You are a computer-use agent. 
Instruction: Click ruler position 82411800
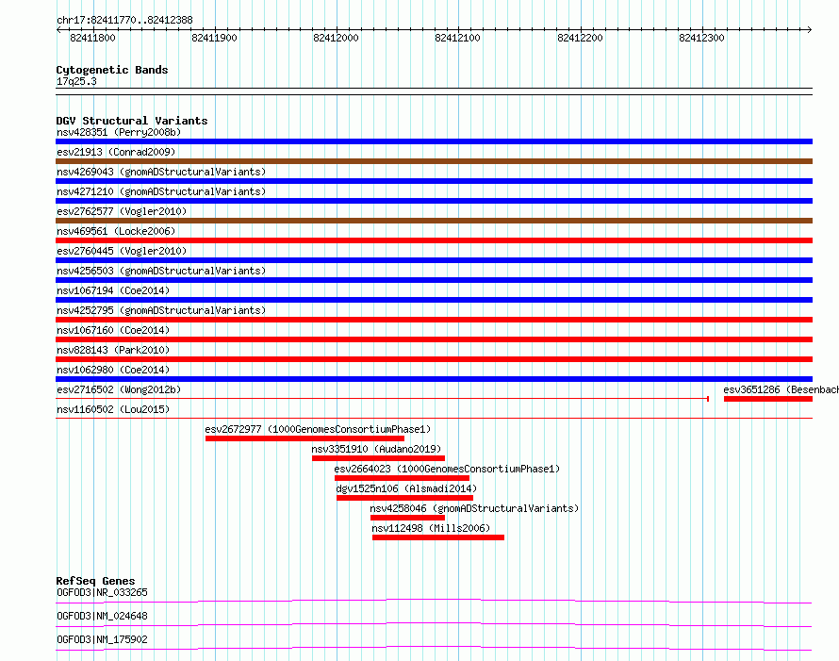click(x=92, y=38)
